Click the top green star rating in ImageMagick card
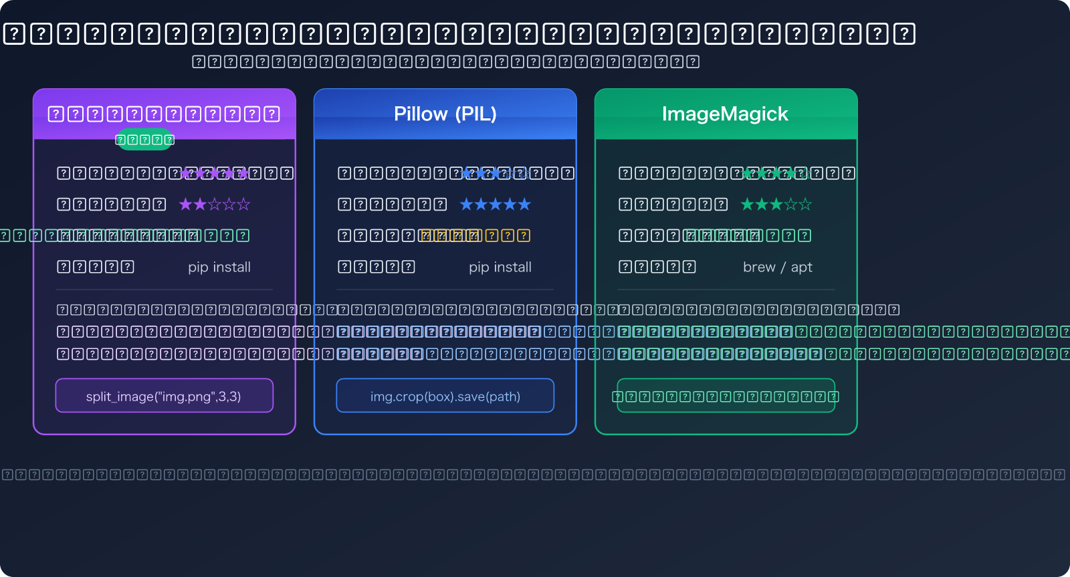 pyautogui.click(x=776, y=173)
